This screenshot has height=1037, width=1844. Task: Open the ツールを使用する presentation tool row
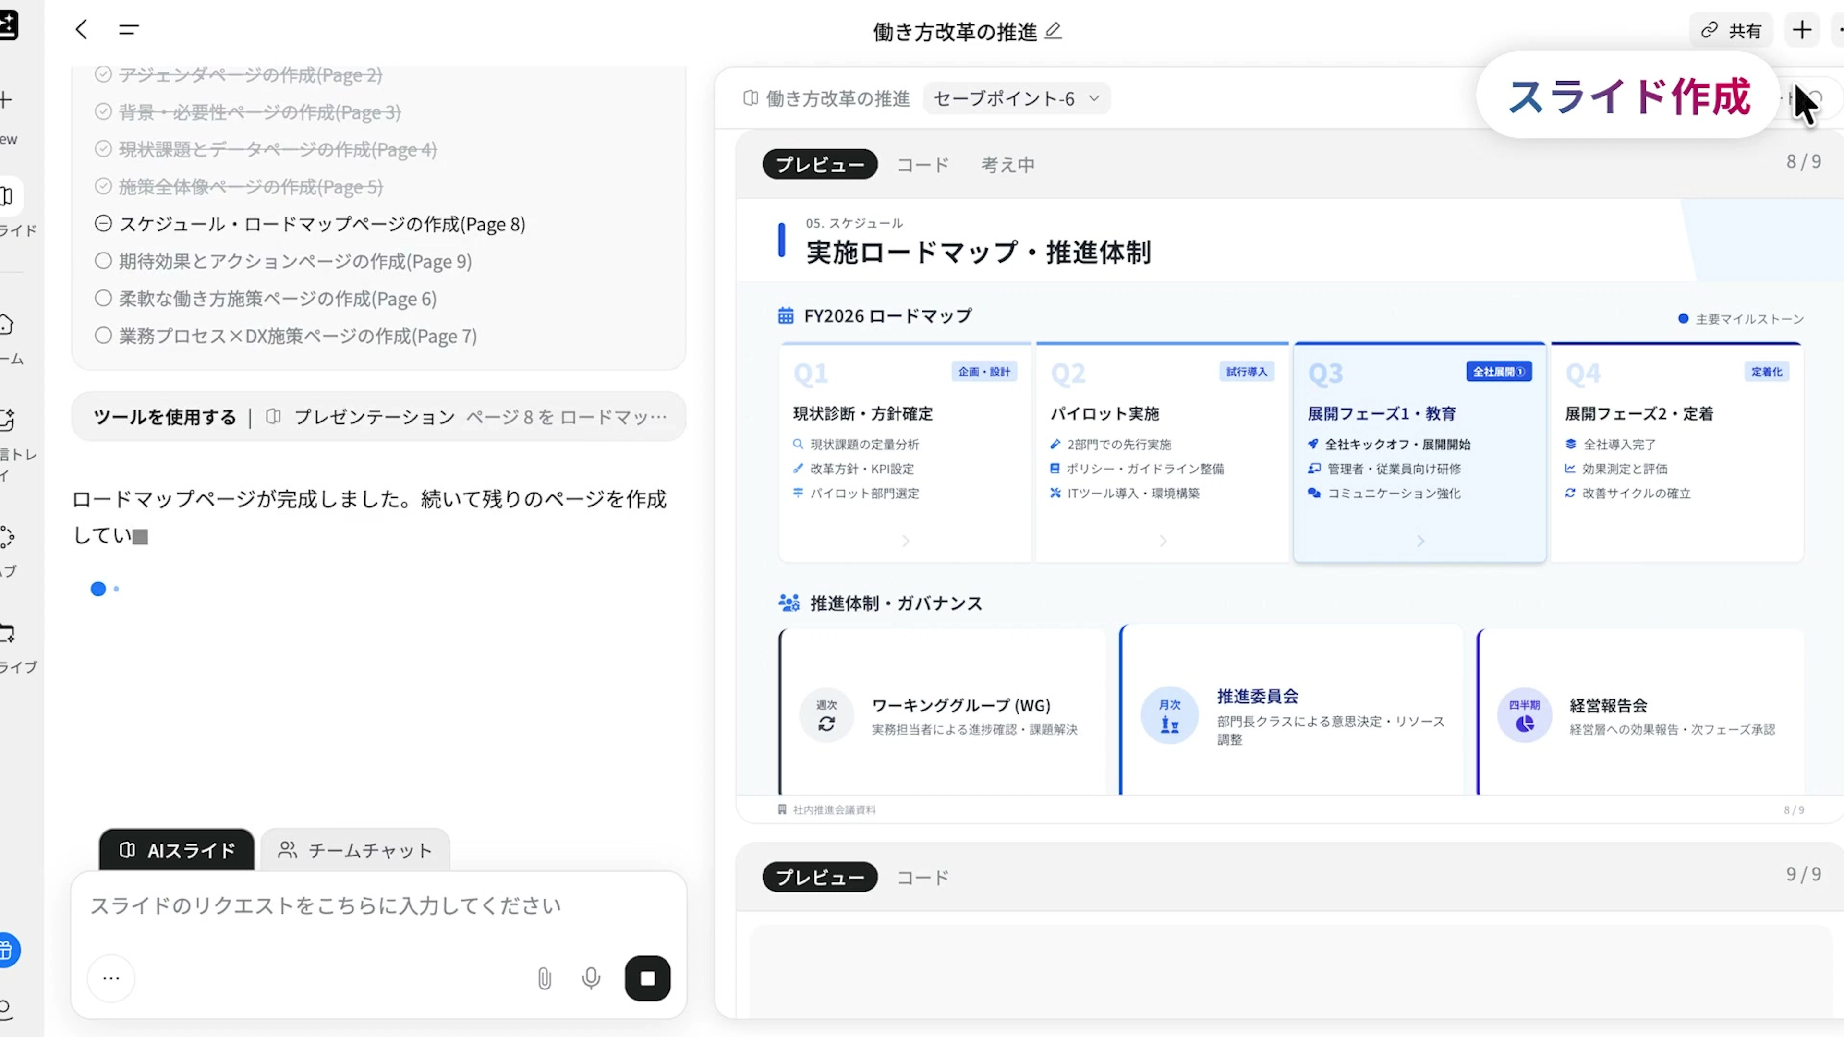379,417
